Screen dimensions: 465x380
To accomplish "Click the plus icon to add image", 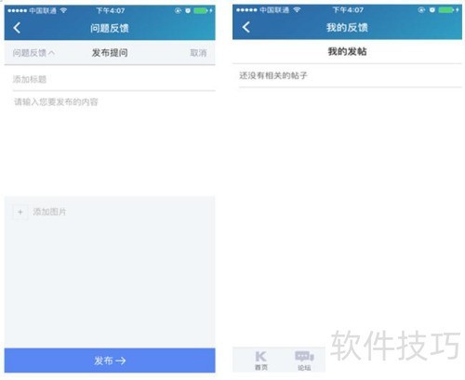I will [20, 212].
